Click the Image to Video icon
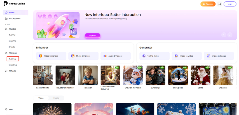This screenshot has width=239, height=115. 176,56
